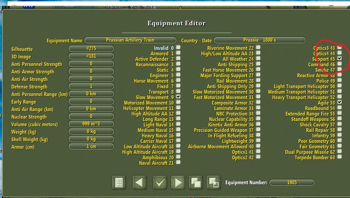Viewport: 350px width, 198px height.
Task: Tick the All Weather 24 checkbox
Action: coord(258,58)
